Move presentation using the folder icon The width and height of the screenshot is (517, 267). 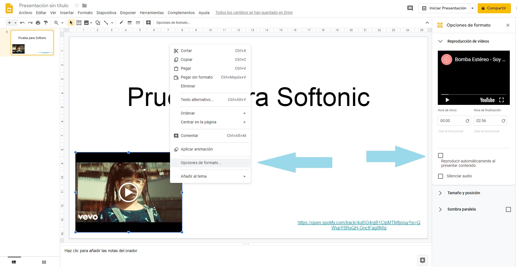point(85,6)
